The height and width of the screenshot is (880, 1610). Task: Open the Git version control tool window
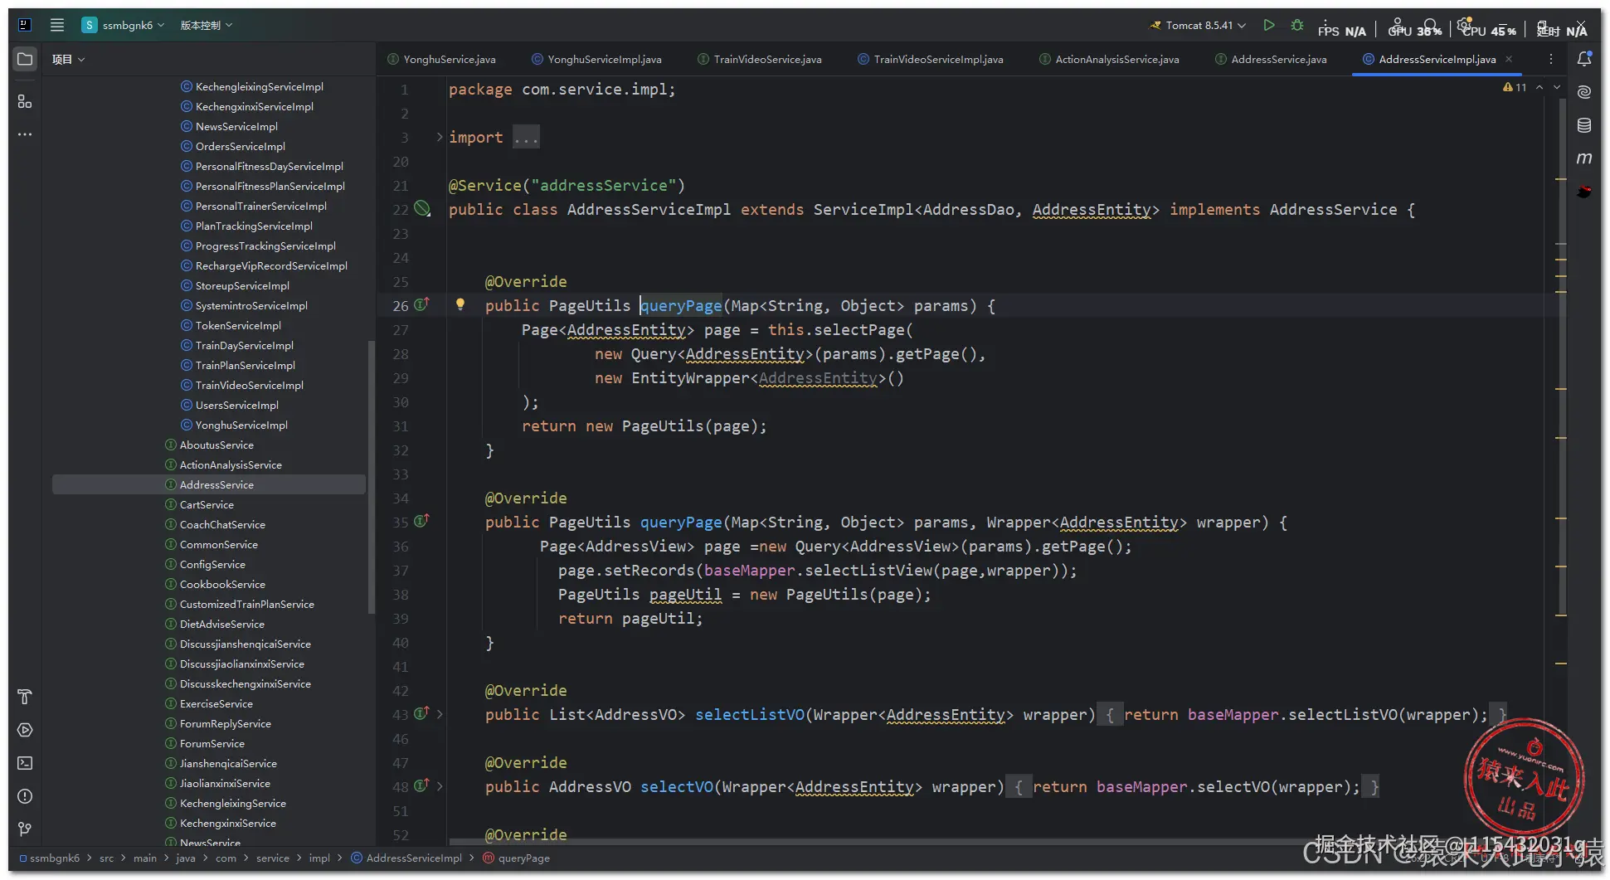click(x=25, y=829)
